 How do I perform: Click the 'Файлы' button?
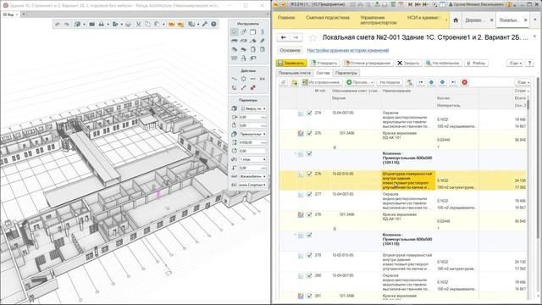(476, 64)
